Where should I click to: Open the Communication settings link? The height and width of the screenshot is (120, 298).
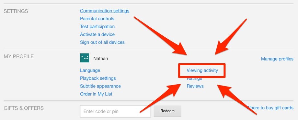(105, 11)
